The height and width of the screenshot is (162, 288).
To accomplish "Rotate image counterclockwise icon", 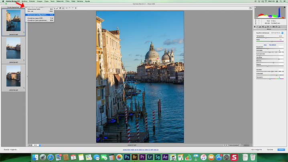I will [x=70, y=8].
